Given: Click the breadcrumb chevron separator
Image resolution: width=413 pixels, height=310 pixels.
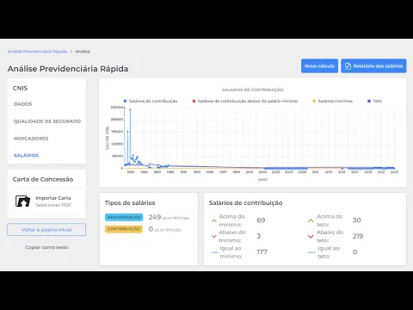Looking at the screenshot, I should click(71, 52).
